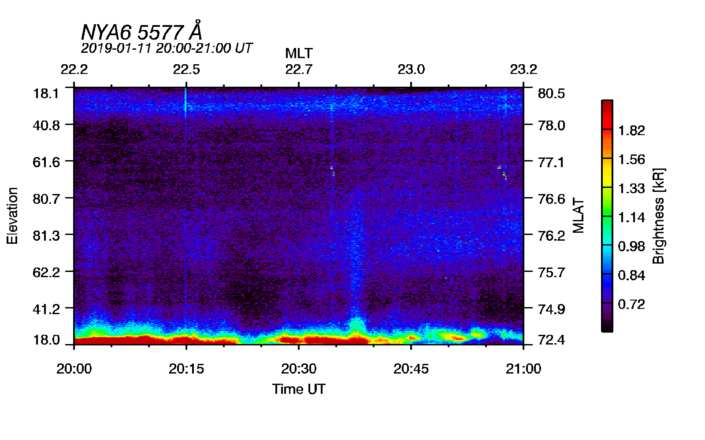Viewport: 705px width, 440px height.
Task: Click the 'MLAT' right axis label
Action: (x=578, y=216)
